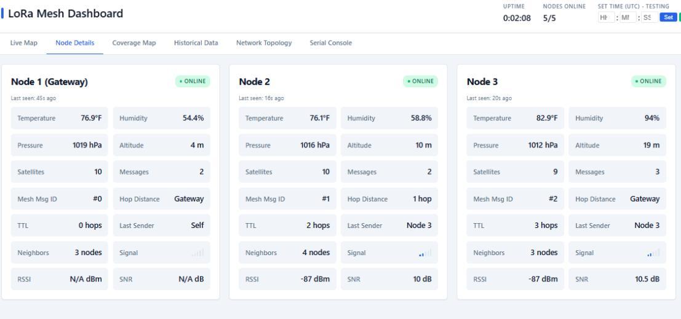Click Node 3 satellites value 9
The width and height of the screenshot is (681, 319).
555,172
